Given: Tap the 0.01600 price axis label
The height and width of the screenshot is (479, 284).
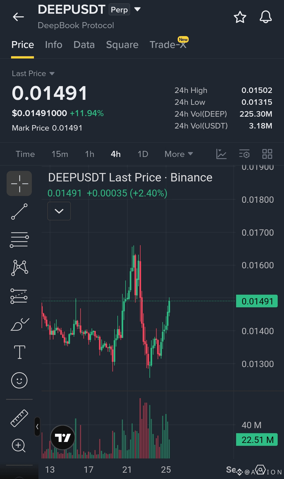Looking at the screenshot, I should [x=258, y=265].
